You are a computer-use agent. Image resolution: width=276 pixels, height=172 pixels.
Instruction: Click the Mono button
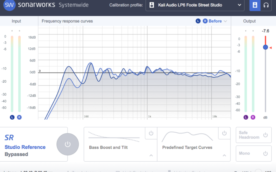253,153
